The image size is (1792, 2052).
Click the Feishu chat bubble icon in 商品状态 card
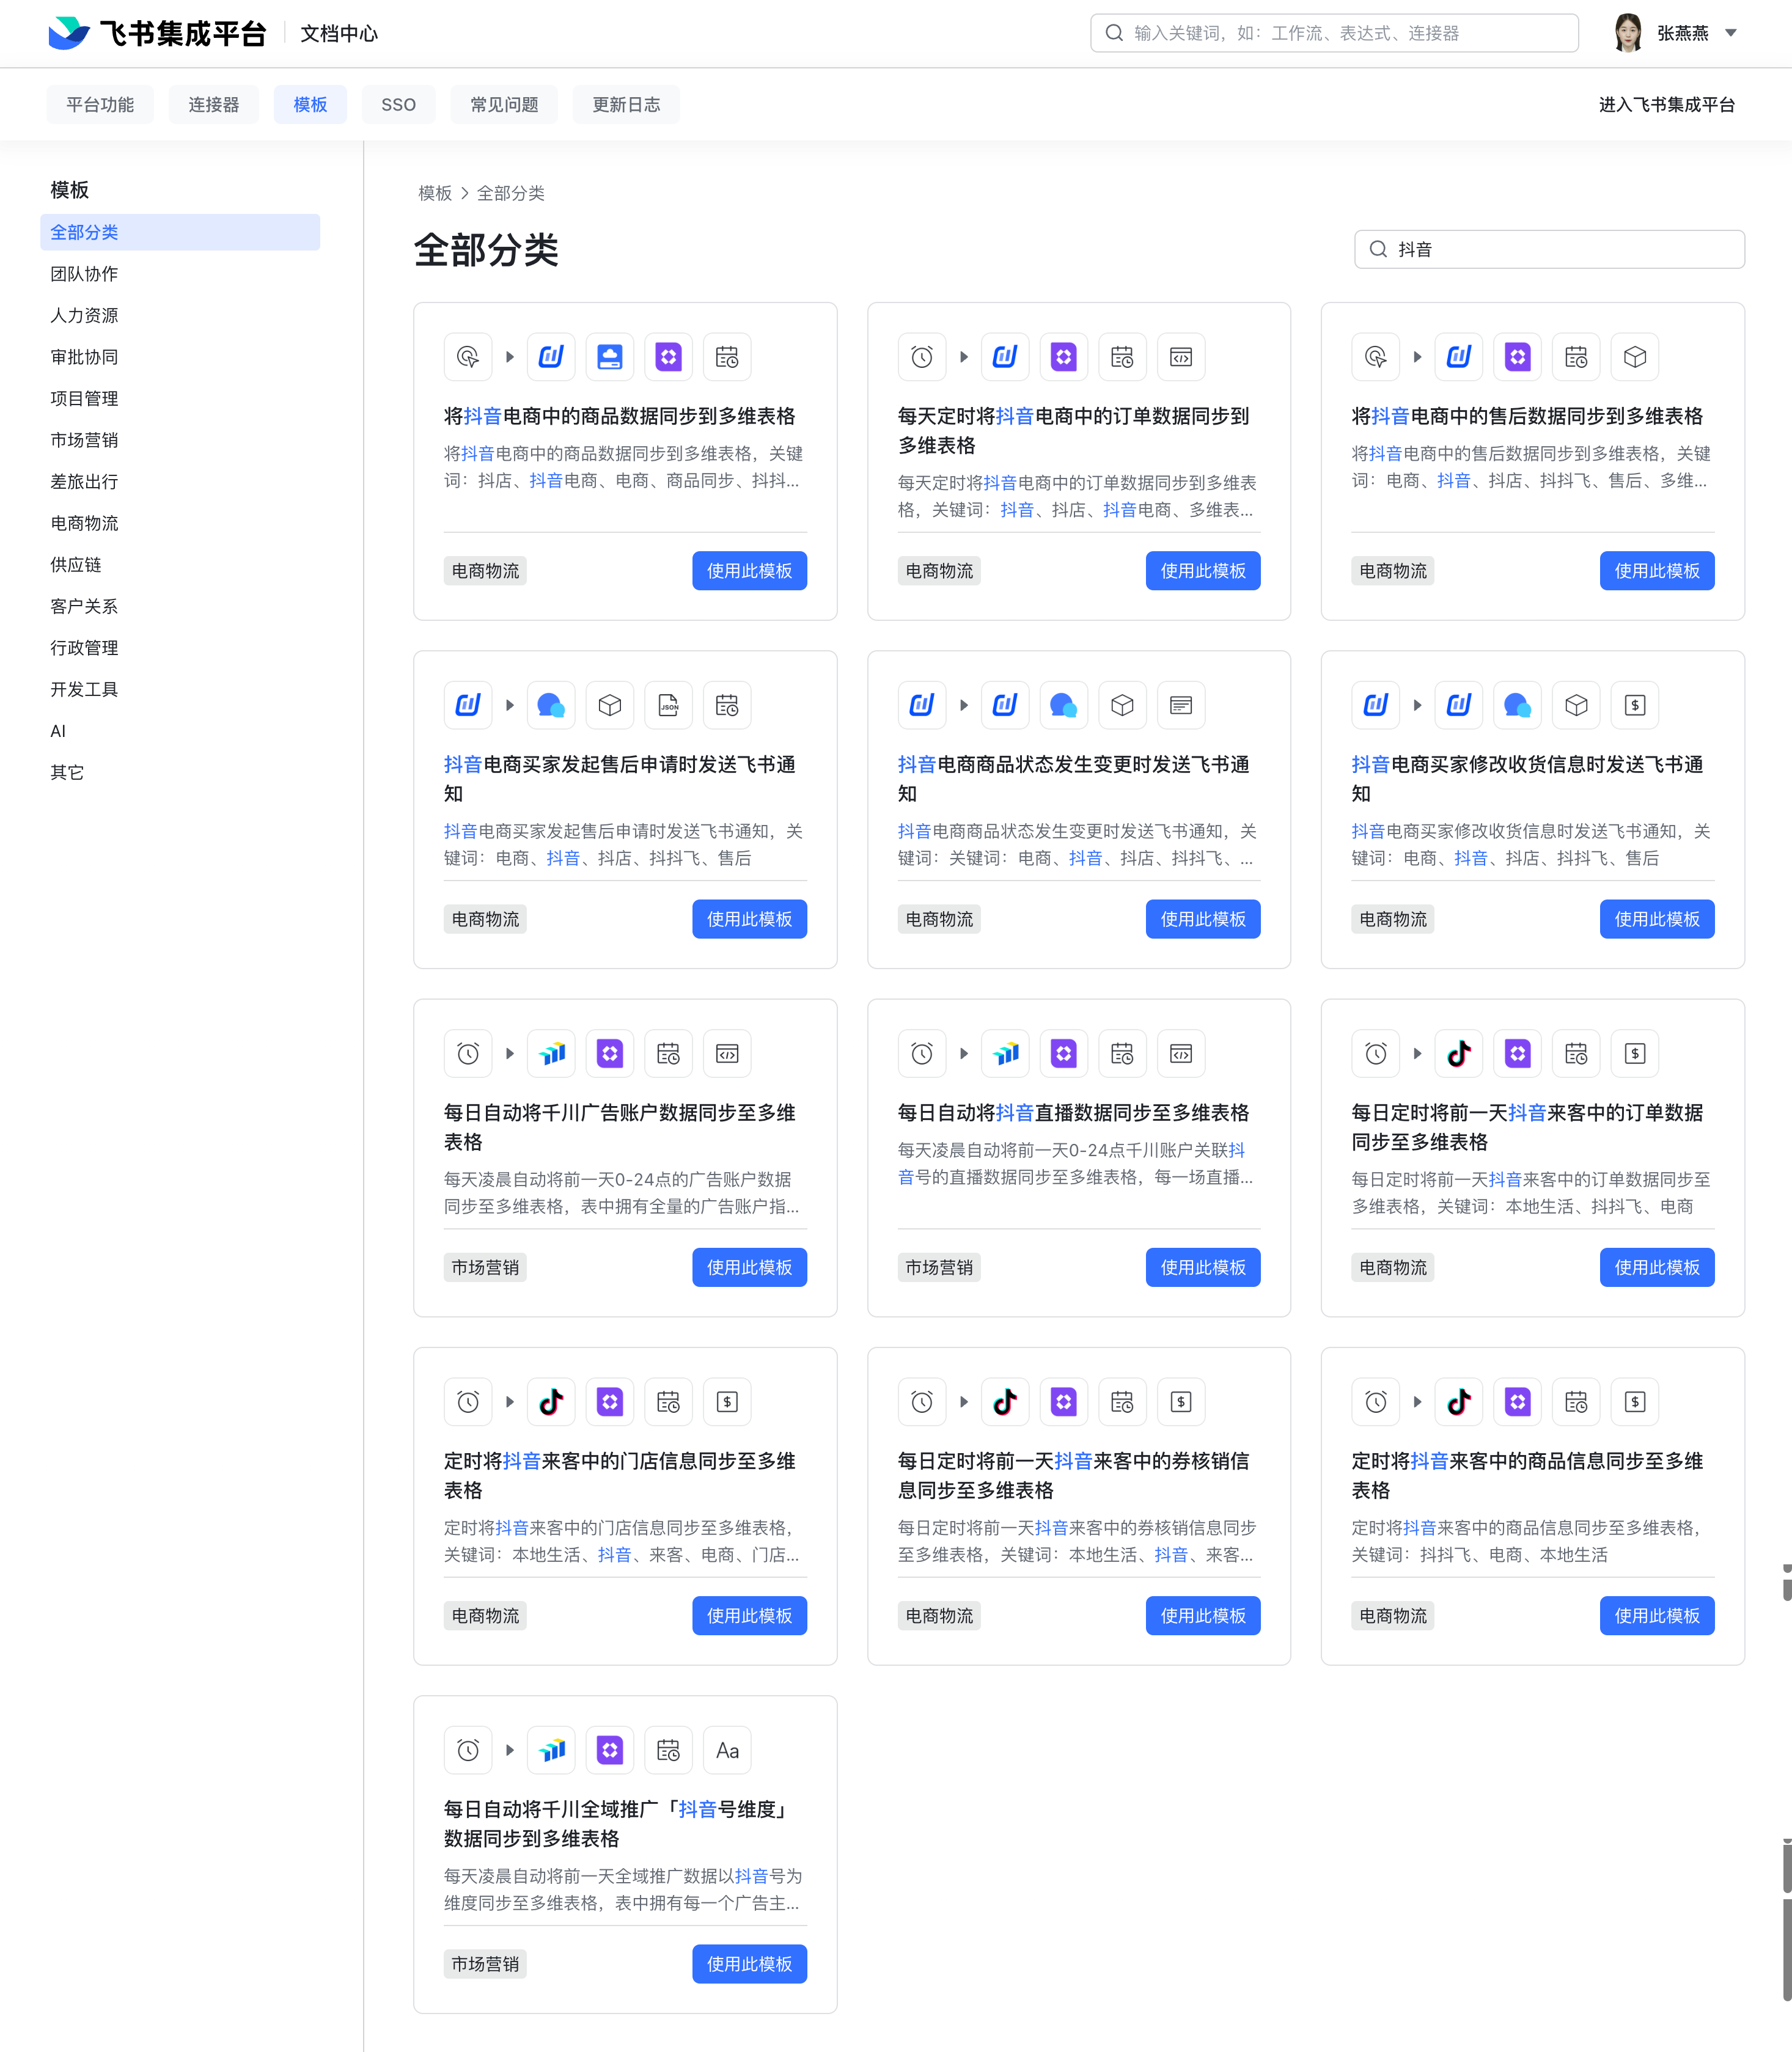[1063, 705]
